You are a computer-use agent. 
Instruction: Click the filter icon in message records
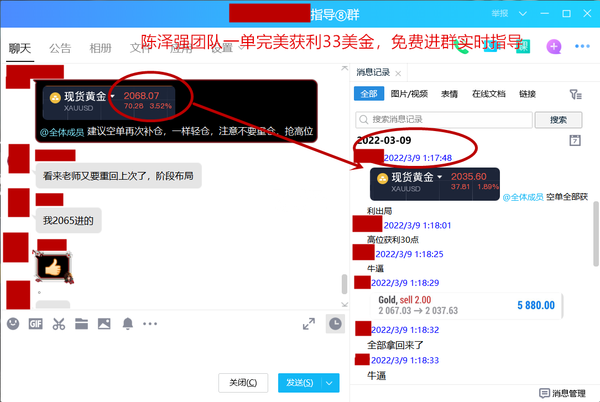(x=575, y=95)
